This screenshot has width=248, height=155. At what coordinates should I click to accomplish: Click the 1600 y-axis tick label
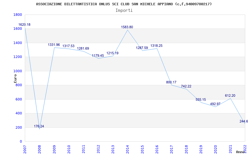point(18,29)
